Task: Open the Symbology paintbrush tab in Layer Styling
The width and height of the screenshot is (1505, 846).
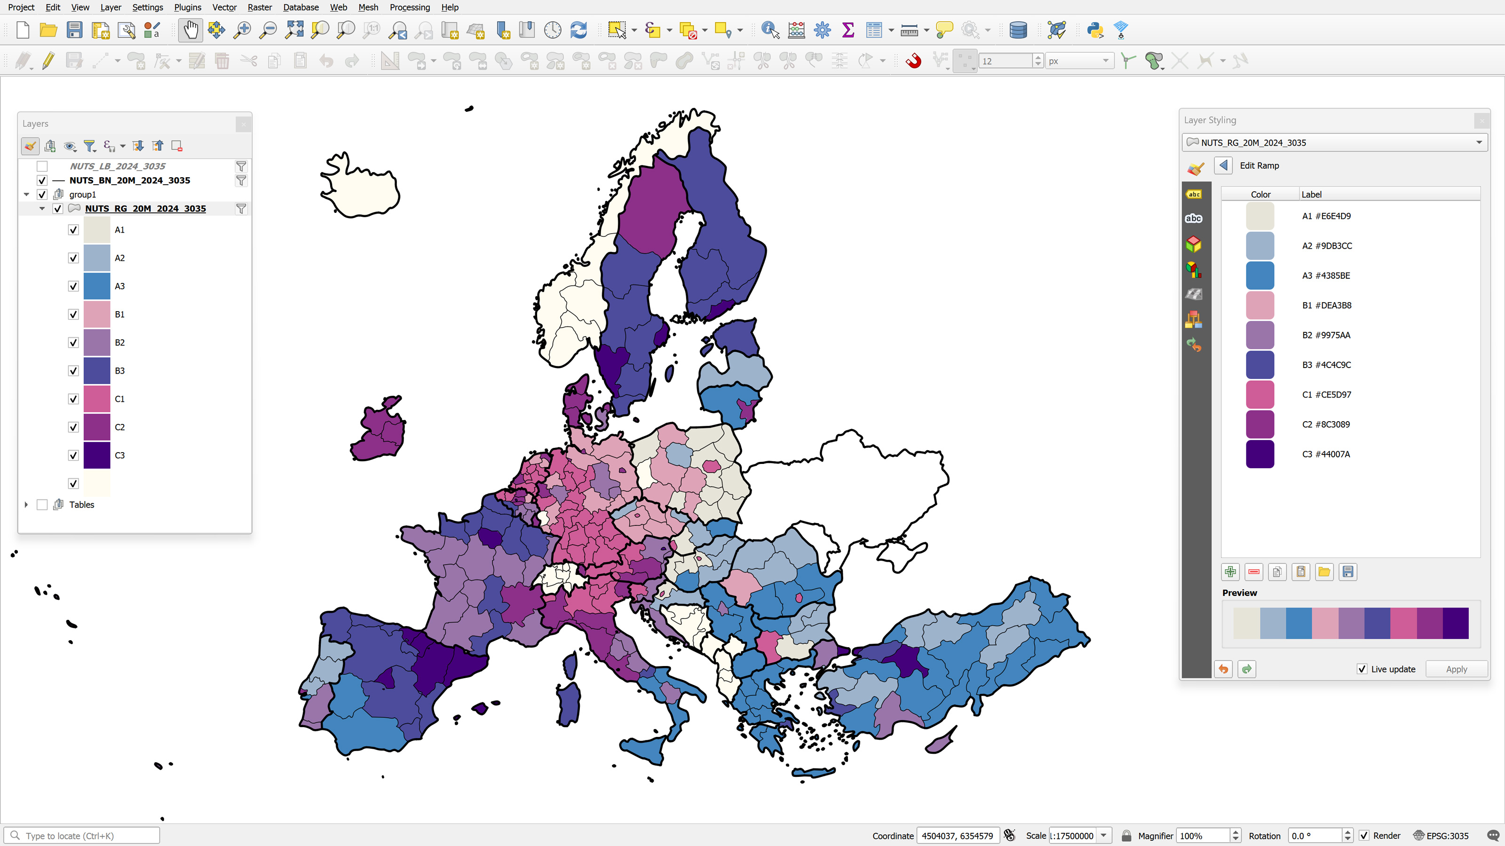Action: coord(1196,169)
